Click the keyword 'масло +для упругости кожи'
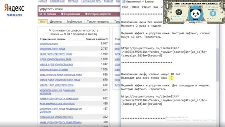225x127 pixels. click(57, 85)
